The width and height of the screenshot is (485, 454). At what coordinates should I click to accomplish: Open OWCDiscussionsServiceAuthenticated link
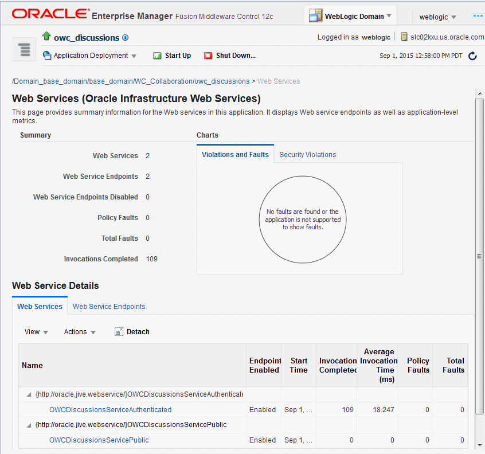click(x=110, y=410)
